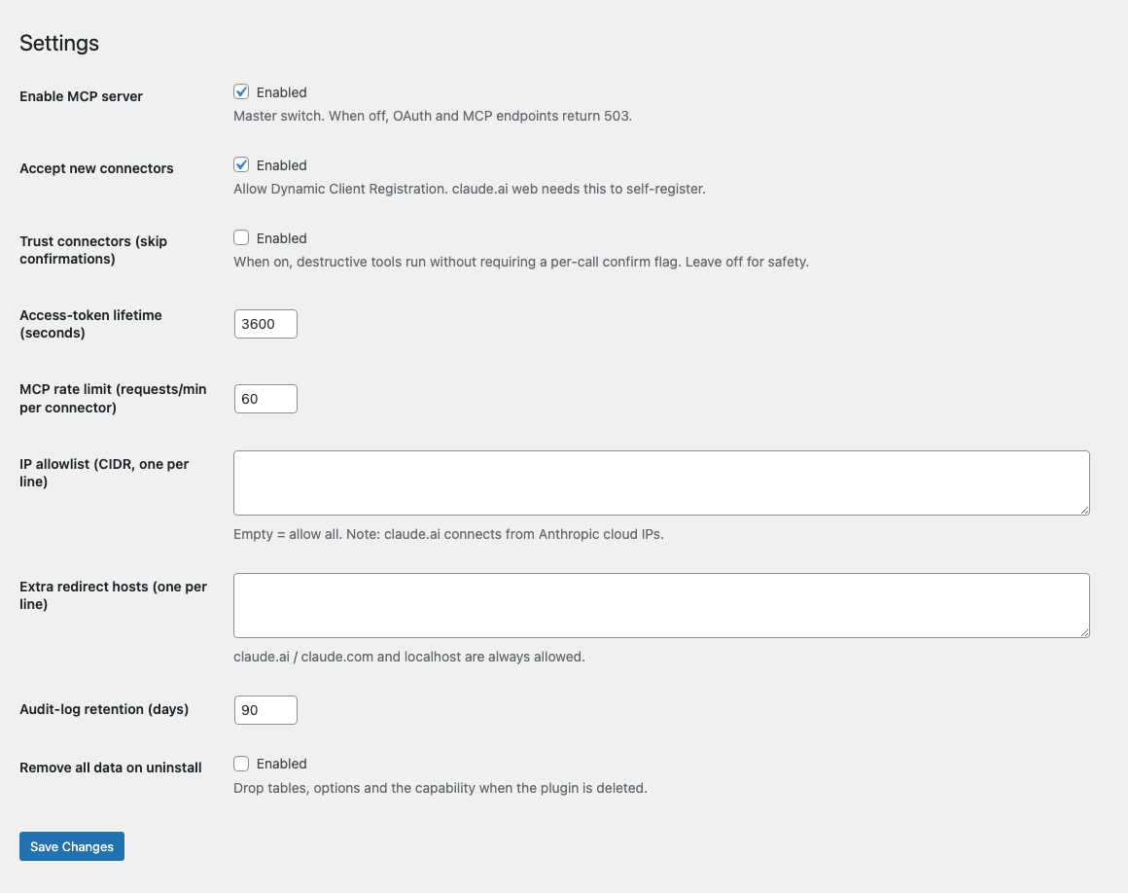
Task: Click the MCP rate limit label text
Action: (113, 398)
